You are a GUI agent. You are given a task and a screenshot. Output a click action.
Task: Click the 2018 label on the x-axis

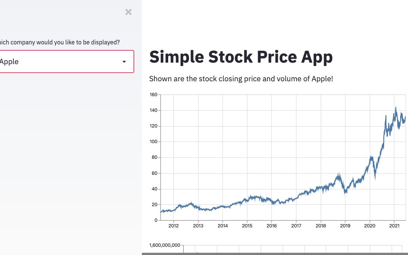[321, 226]
